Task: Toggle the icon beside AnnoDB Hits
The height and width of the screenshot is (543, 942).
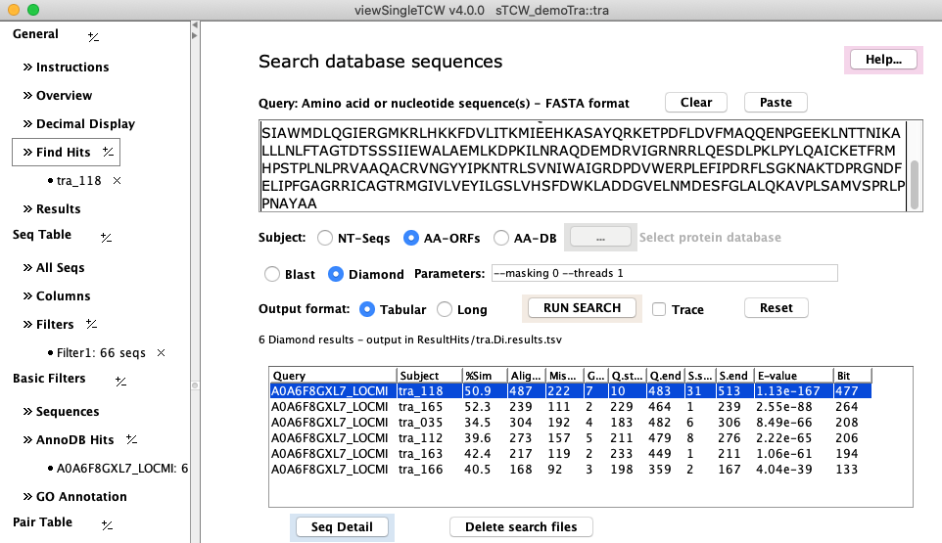Action: (x=130, y=440)
